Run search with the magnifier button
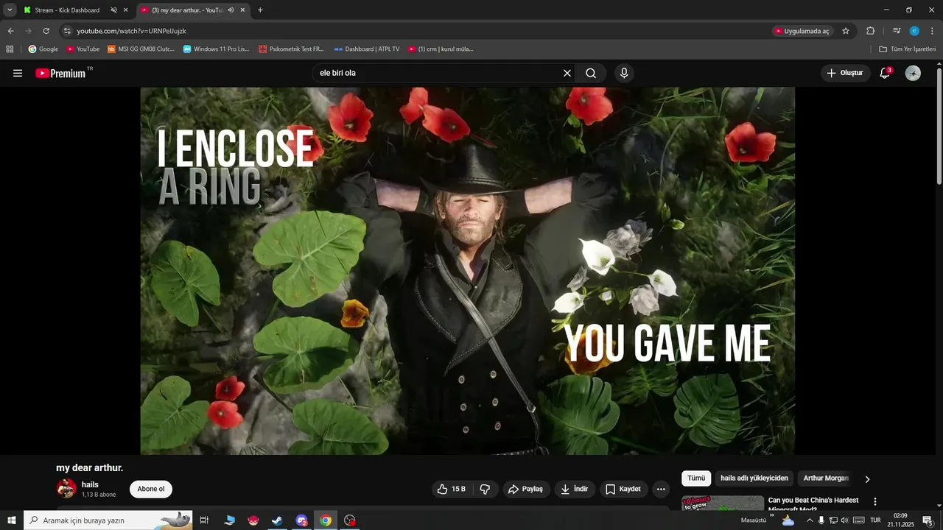Screen dimensions: 943x530 591,73
